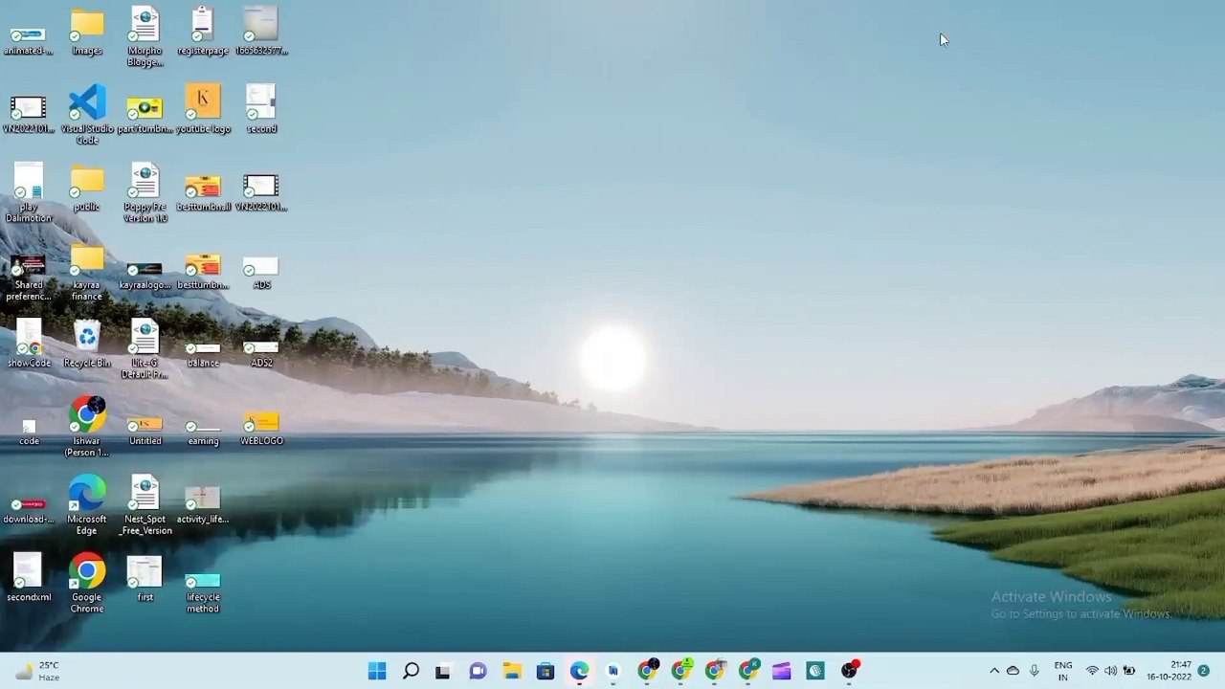1225x689 pixels.
Task: Switch to Microsoft Edge in taskbar
Action: pyautogui.click(x=580, y=671)
